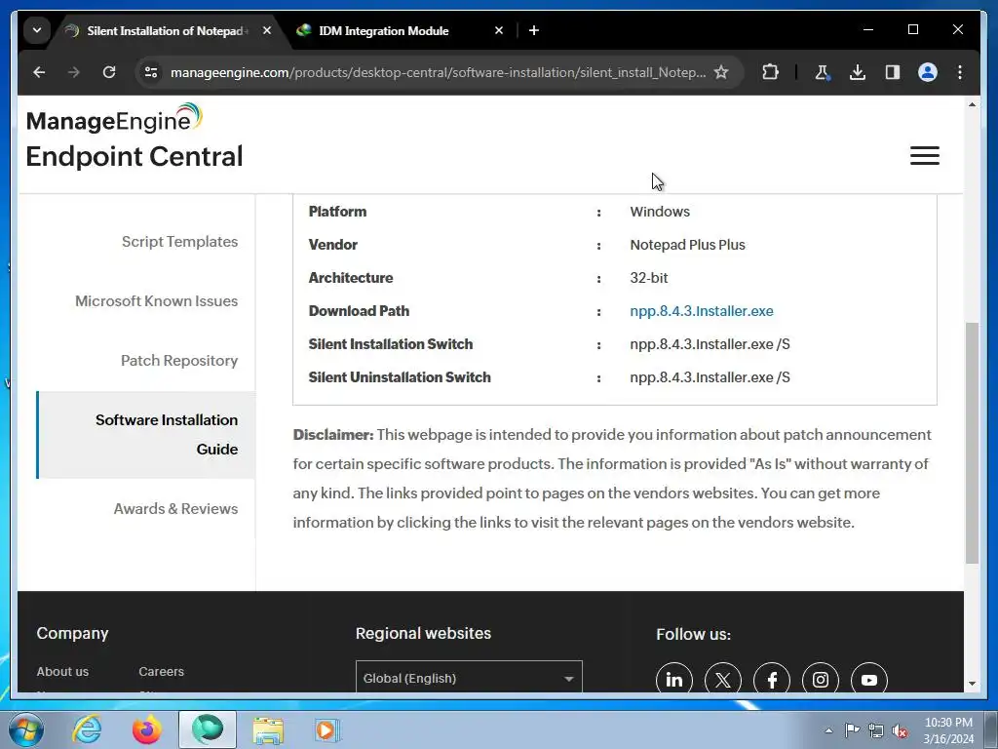Show hidden system tray icons
Image resolution: width=998 pixels, height=749 pixels.
[x=828, y=730]
